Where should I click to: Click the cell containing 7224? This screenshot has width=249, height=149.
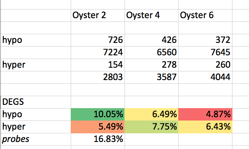click(98, 52)
